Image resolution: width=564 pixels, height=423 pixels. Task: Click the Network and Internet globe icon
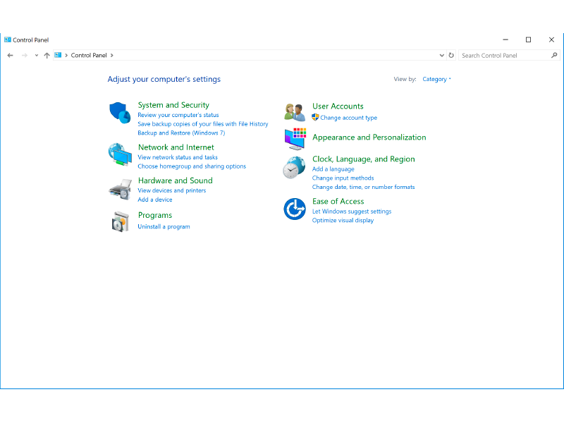pos(120,155)
